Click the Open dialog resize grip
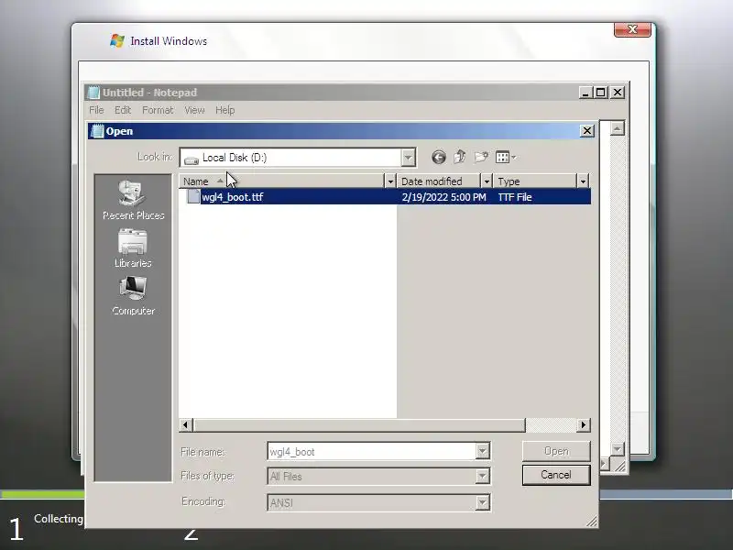This screenshot has width=733, height=550. coord(591,521)
